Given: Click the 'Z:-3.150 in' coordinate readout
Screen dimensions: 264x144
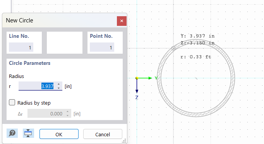Looking at the screenshot, I should point(197,43).
